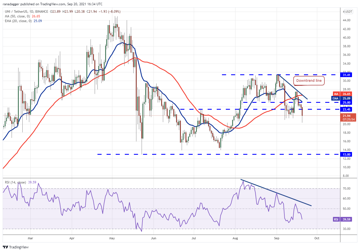
Task: Open the RSI (14, close) indicator legend
Action: coord(15,182)
